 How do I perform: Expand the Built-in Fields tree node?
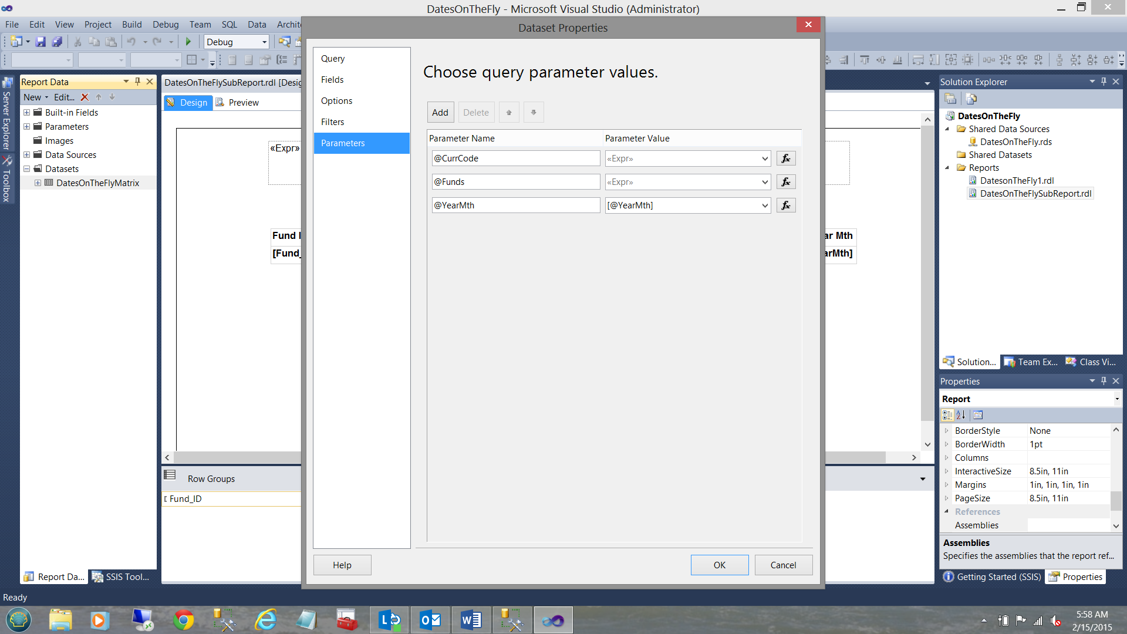pos(26,113)
